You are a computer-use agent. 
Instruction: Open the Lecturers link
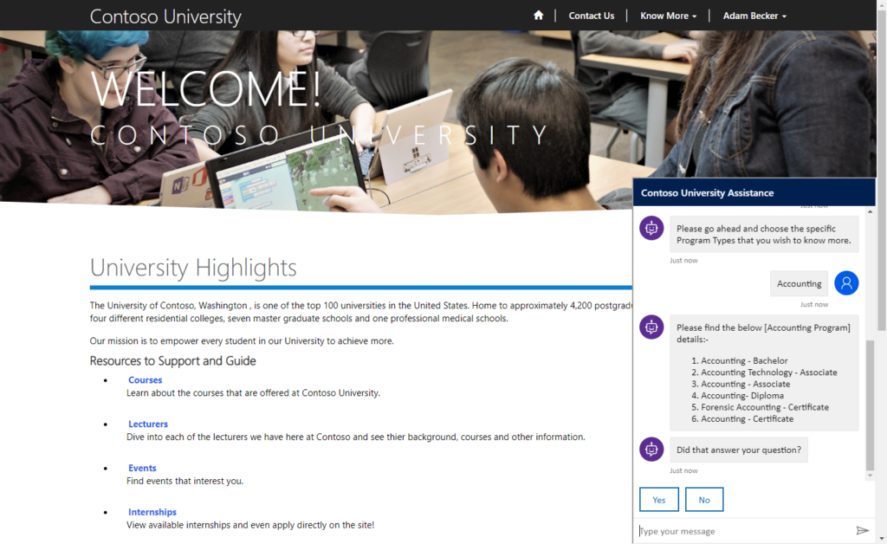(x=148, y=424)
